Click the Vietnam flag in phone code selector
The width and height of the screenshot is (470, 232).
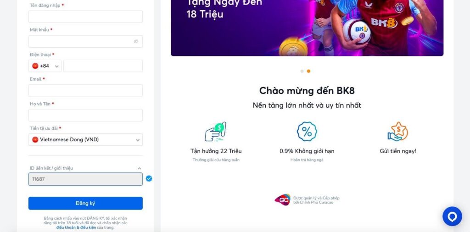pyautogui.click(x=35, y=66)
